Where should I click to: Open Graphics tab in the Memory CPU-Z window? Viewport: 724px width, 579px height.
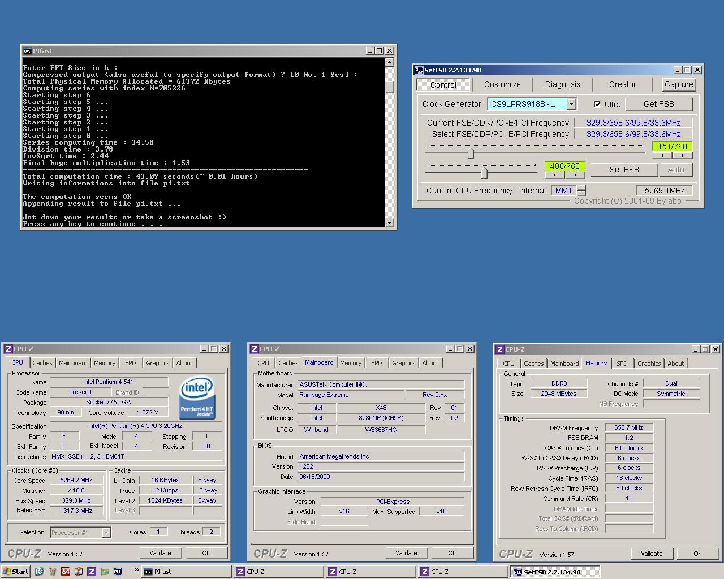(x=649, y=364)
